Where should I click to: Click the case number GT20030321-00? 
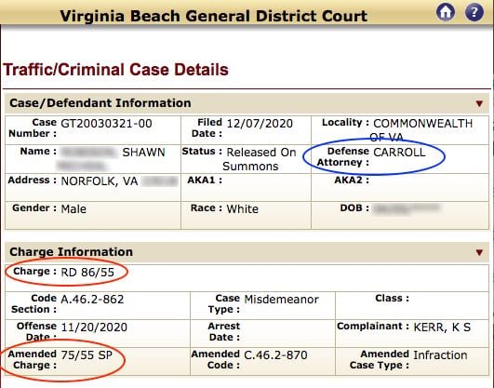pos(106,124)
